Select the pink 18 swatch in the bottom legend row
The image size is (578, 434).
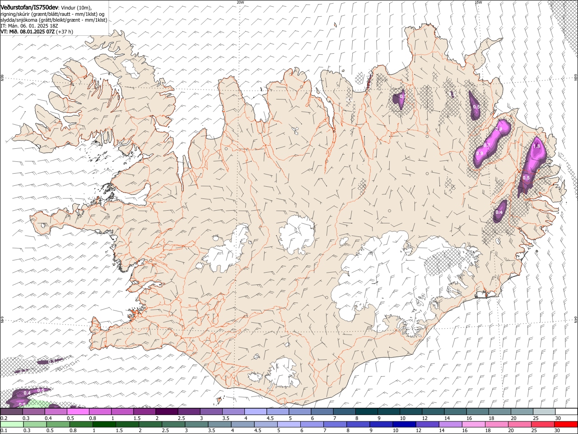tap(496, 424)
